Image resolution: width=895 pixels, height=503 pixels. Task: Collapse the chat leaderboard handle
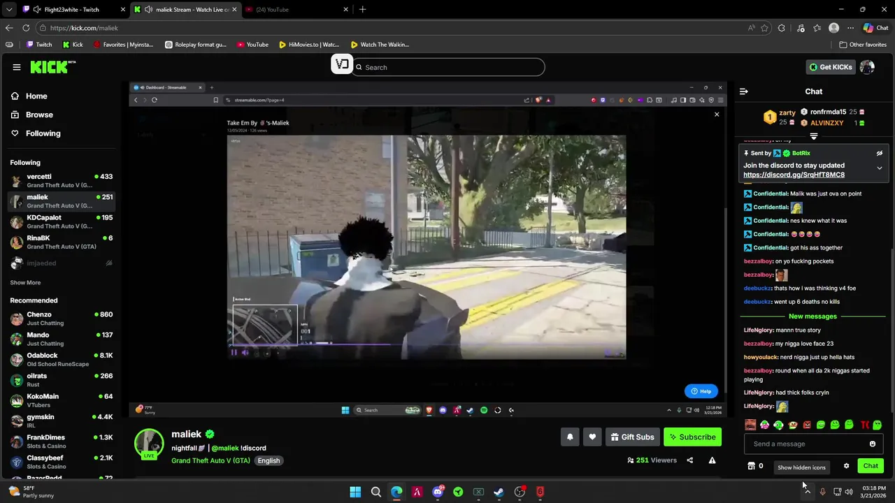[813, 136]
